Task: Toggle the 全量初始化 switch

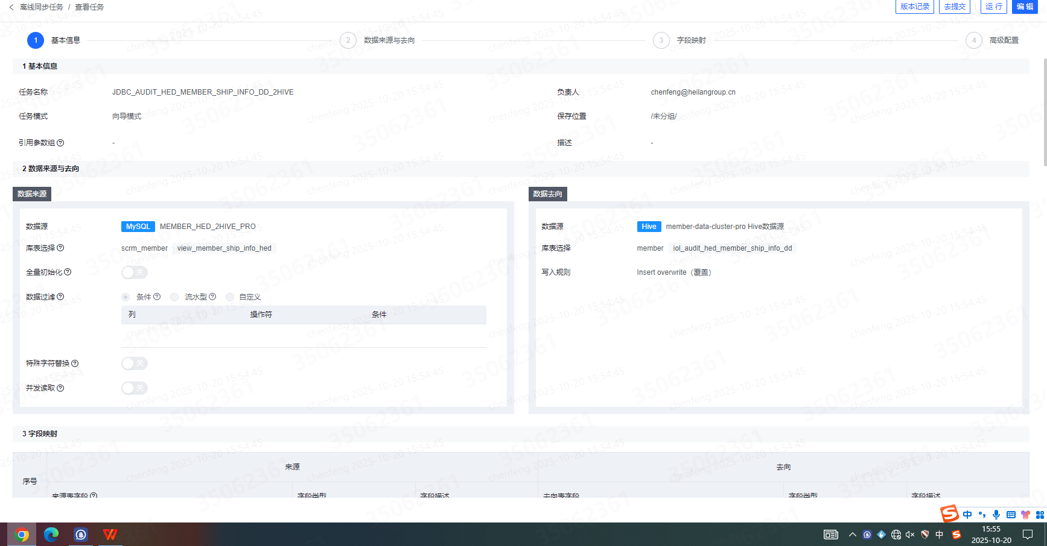Action: tap(134, 272)
